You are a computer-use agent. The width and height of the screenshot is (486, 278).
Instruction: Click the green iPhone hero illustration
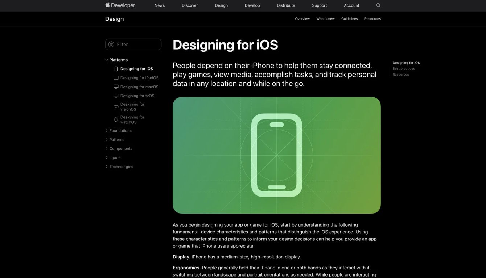coord(277,155)
